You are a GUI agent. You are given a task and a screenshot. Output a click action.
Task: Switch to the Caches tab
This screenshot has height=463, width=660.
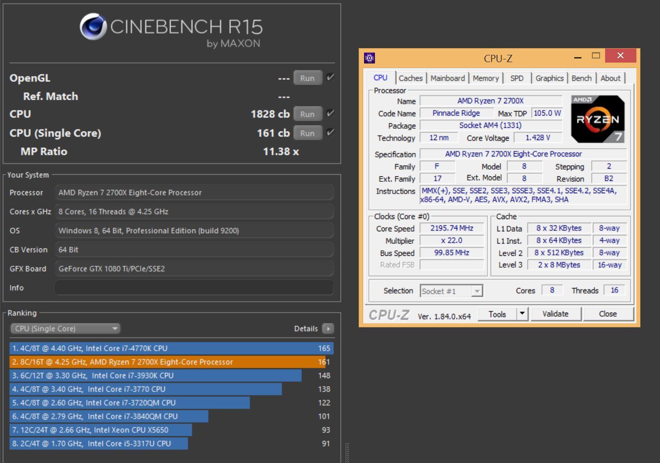click(411, 78)
